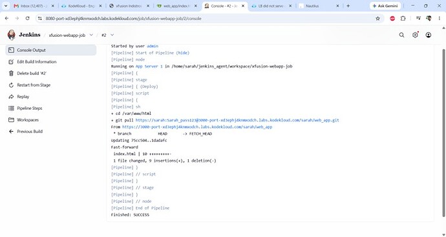Go to Previous Build
This screenshot has height=237, width=446.
[30, 132]
